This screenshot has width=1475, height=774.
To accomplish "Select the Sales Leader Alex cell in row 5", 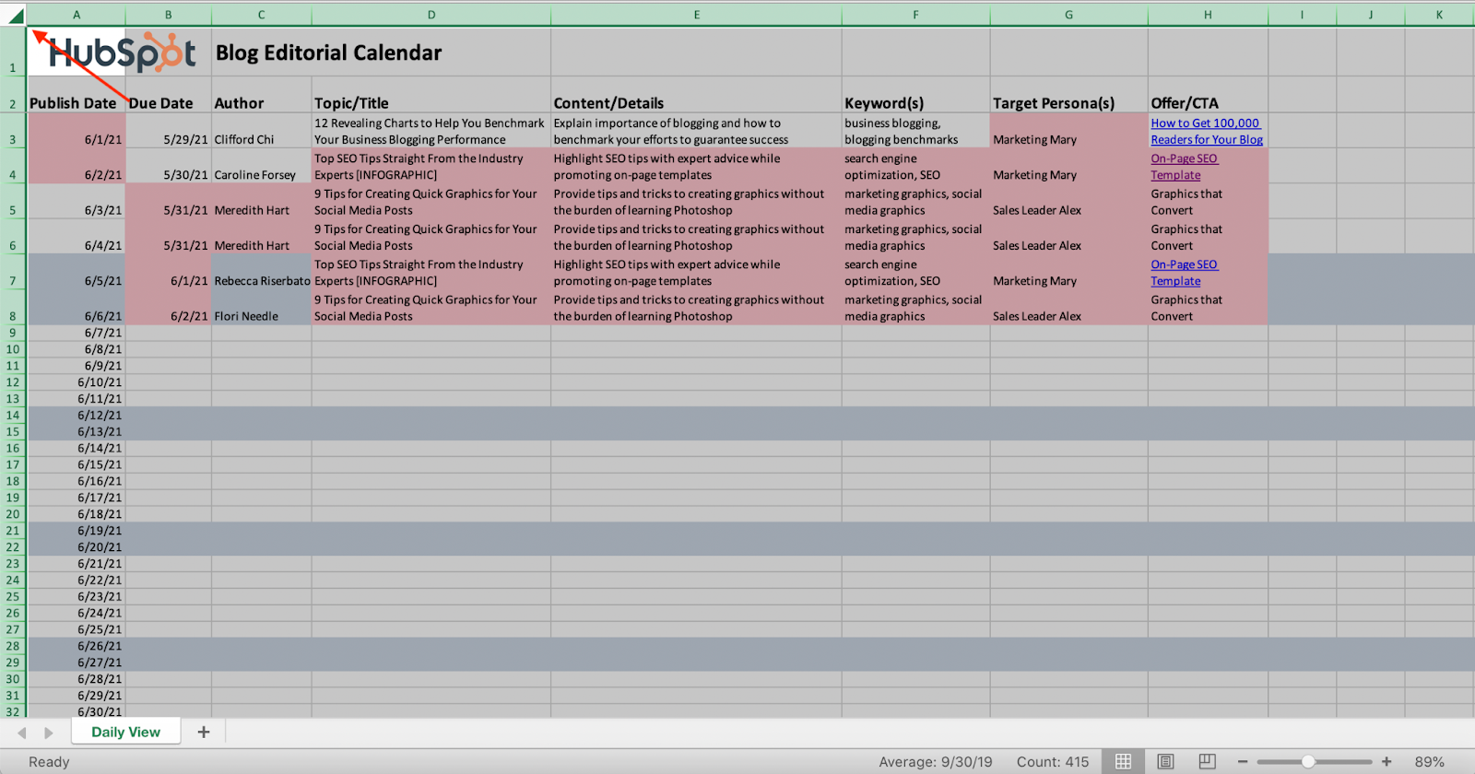I will tap(1069, 201).
